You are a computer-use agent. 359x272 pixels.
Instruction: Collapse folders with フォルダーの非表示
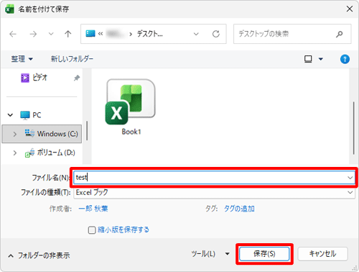[39, 255]
